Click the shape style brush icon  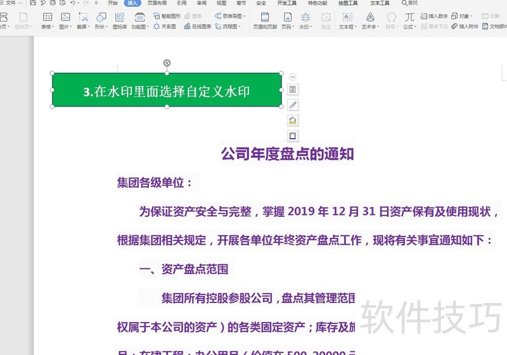pyautogui.click(x=292, y=105)
